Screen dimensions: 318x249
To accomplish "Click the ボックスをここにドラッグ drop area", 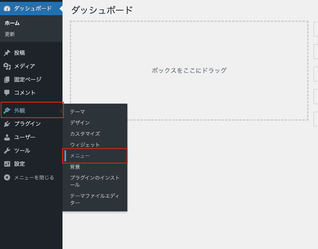I will (x=189, y=70).
